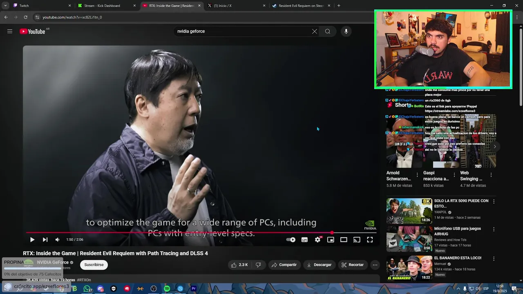Close the Kick Dashboard tab

(134, 6)
